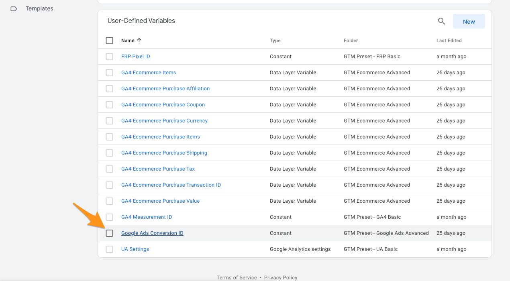Open GA4 Ecommerce Purchase Coupon variable

(163, 105)
